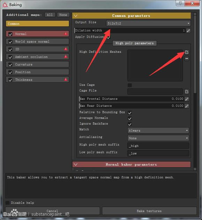
Task: Click the Max Frontal Distance slider
Action: pyautogui.click(x=132, y=99)
